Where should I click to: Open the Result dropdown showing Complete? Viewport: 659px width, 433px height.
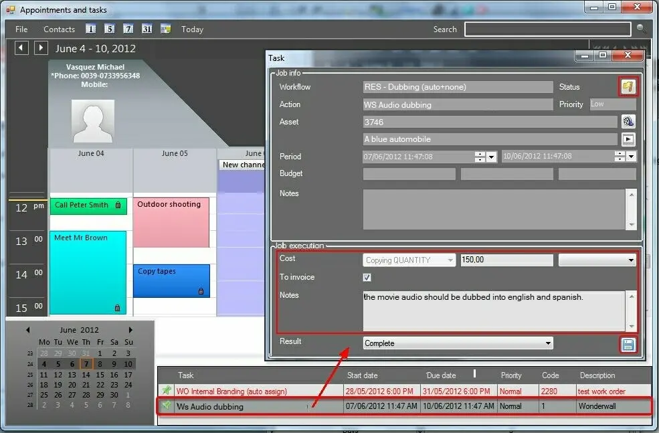[x=458, y=343]
